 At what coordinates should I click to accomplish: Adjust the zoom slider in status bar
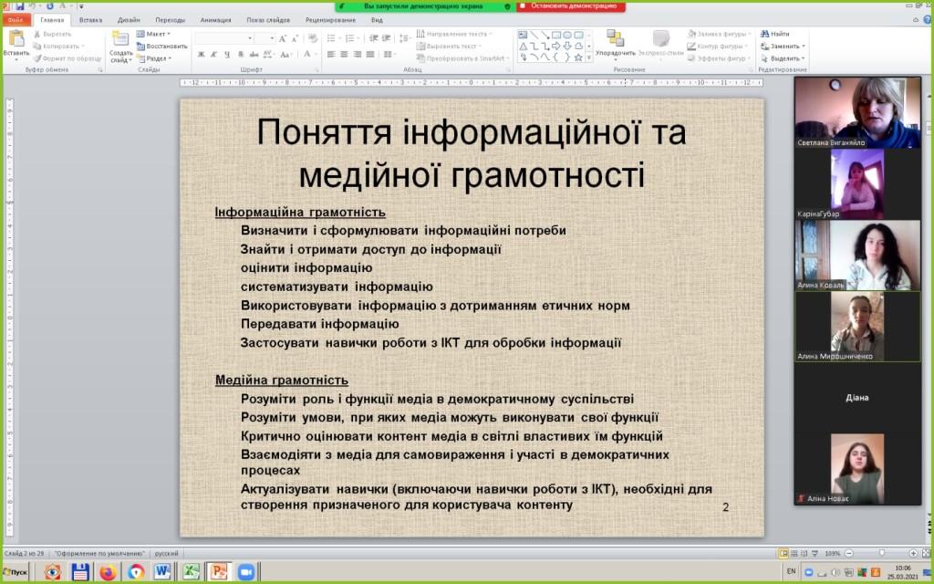880,553
